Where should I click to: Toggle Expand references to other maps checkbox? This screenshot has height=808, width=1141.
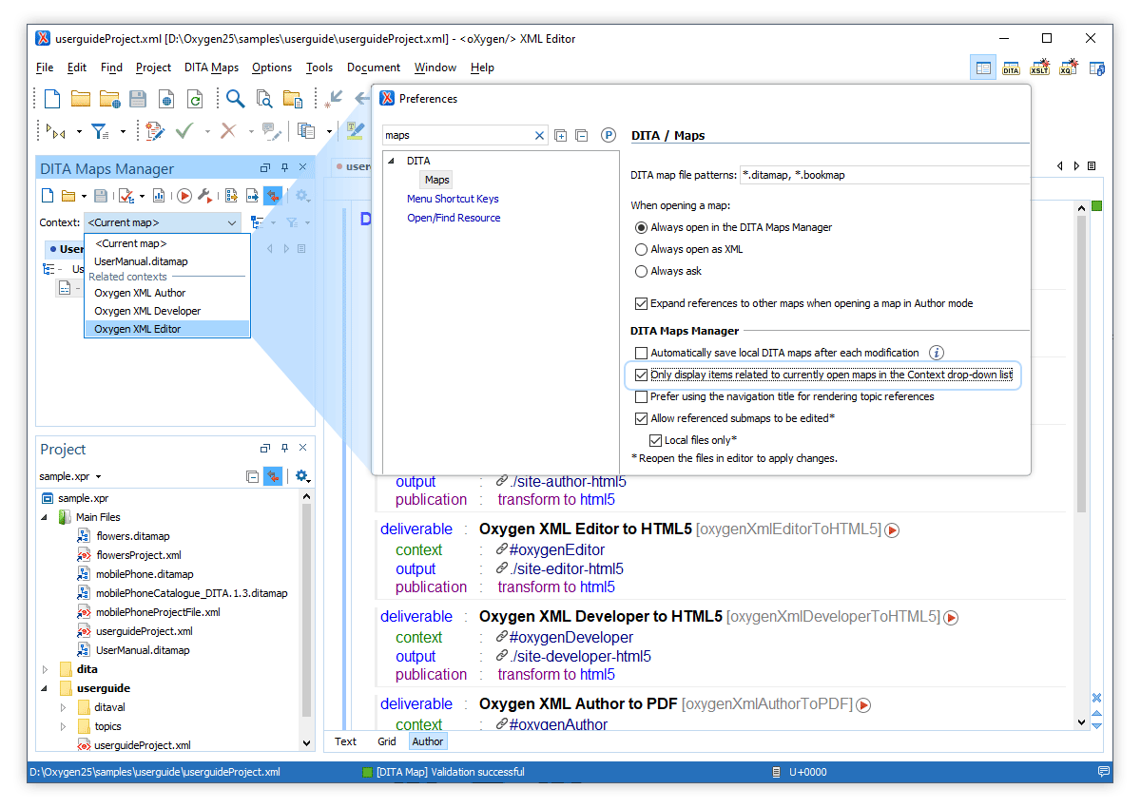tap(641, 303)
